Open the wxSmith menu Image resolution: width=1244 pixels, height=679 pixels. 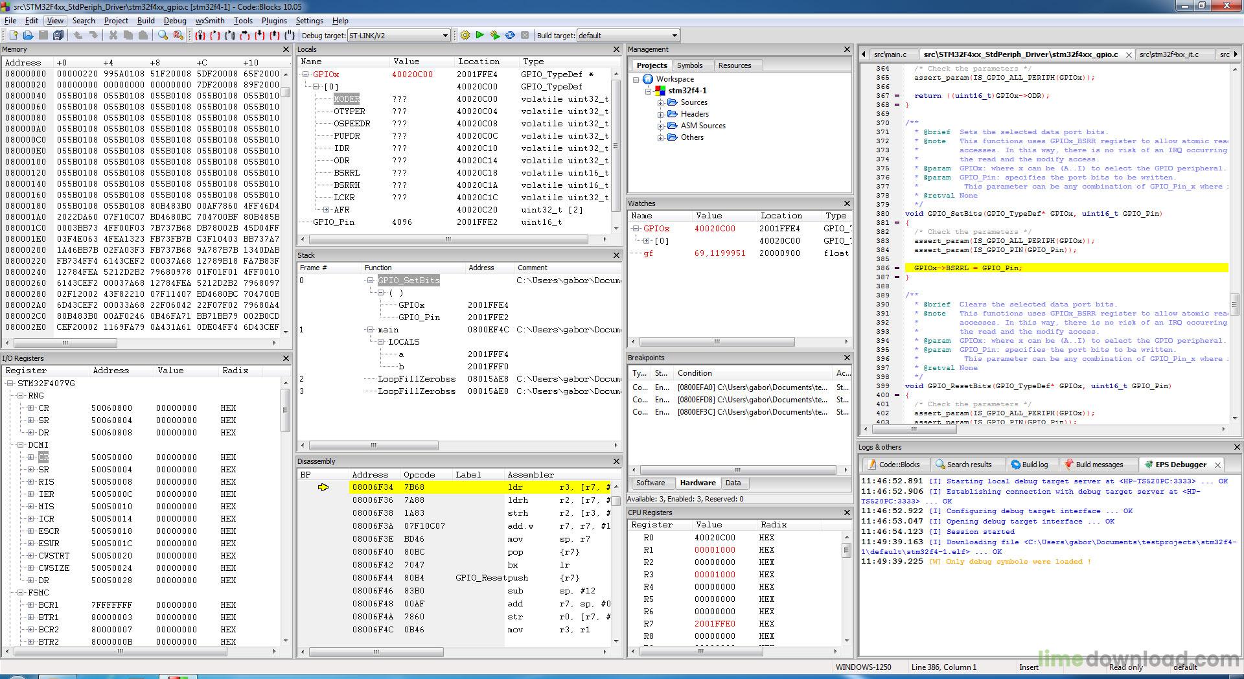point(209,21)
